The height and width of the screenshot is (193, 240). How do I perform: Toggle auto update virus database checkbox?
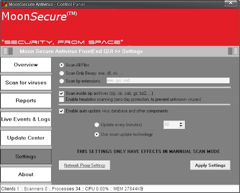pyautogui.click(x=61, y=111)
